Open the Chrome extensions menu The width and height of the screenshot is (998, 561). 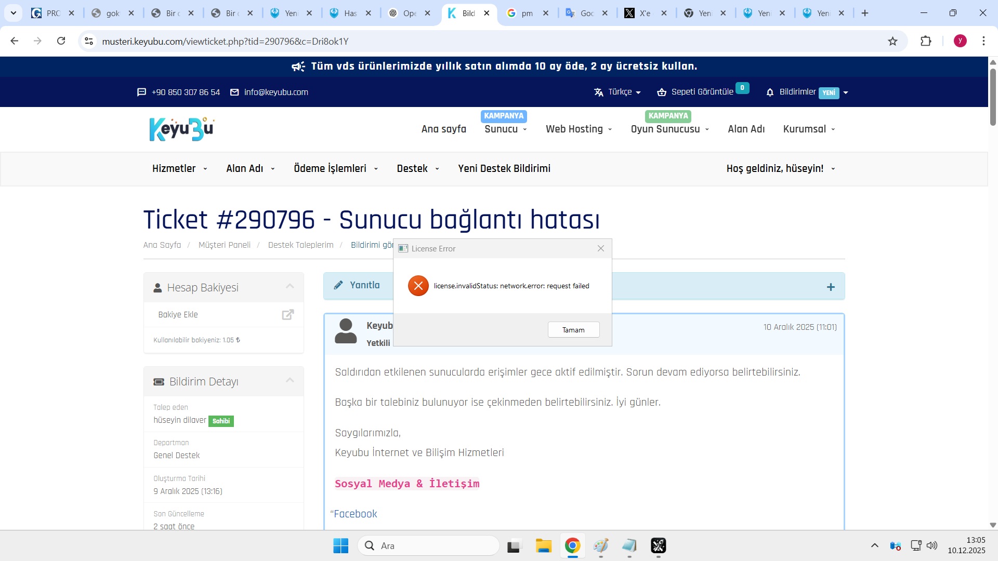point(926,41)
